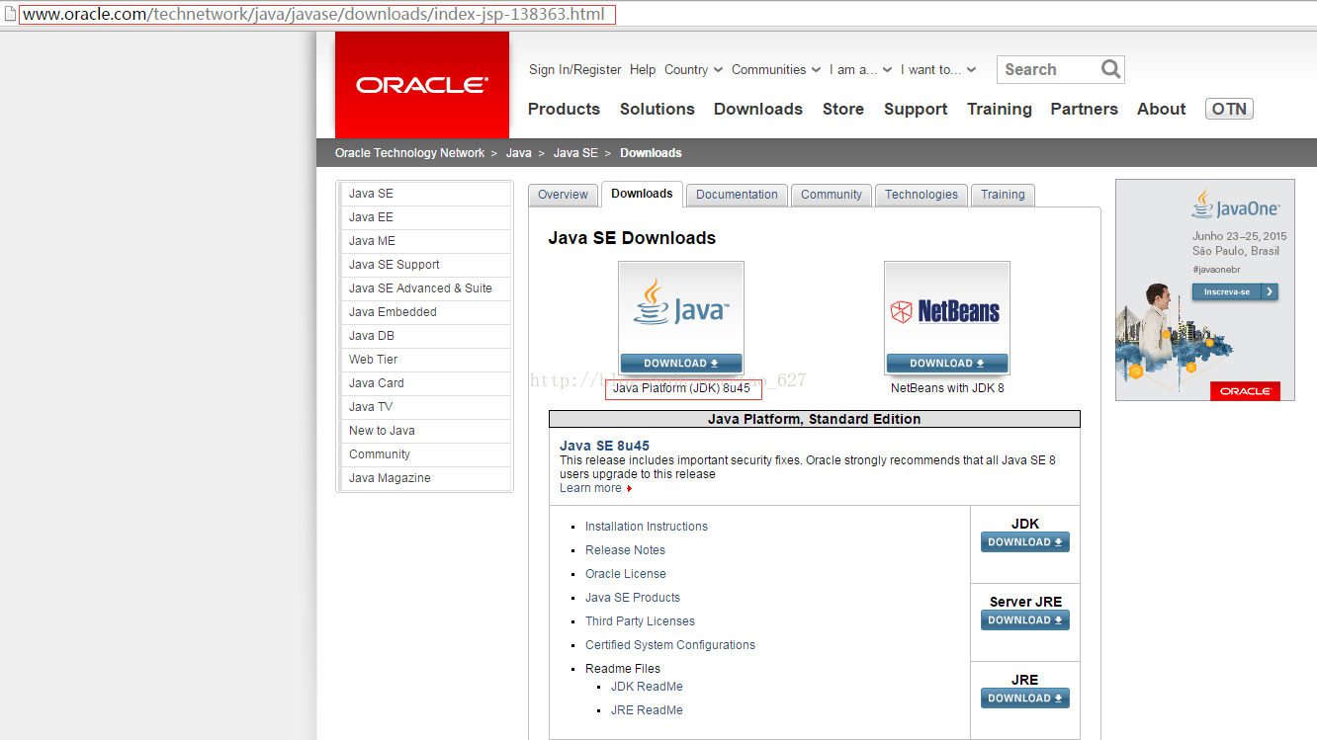The width and height of the screenshot is (1317, 740).
Task: Open the Learn more link
Action: pyautogui.click(x=590, y=488)
